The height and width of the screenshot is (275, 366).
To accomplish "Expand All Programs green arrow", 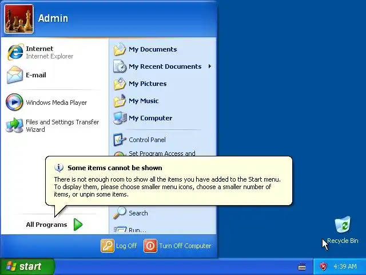I will [78, 225].
